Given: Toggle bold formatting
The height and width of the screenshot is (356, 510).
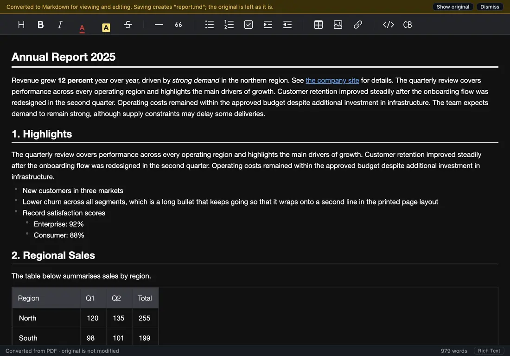Looking at the screenshot, I should (x=41, y=25).
